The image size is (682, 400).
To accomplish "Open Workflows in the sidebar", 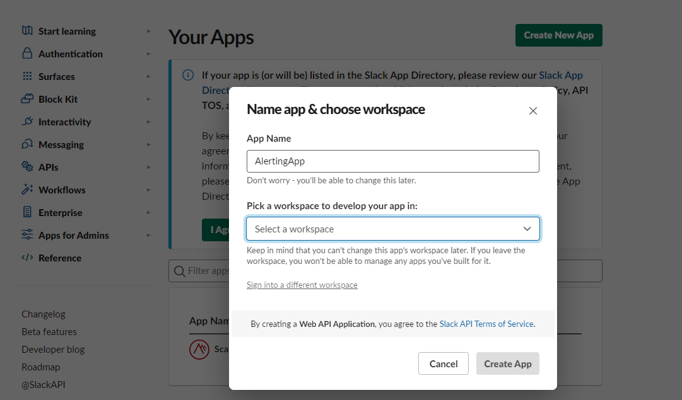I will pos(62,190).
